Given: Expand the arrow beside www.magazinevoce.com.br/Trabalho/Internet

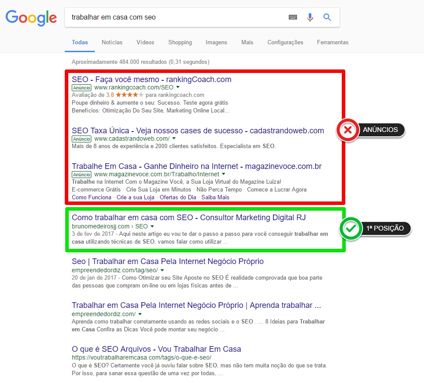Looking at the screenshot, I should [224, 174].
